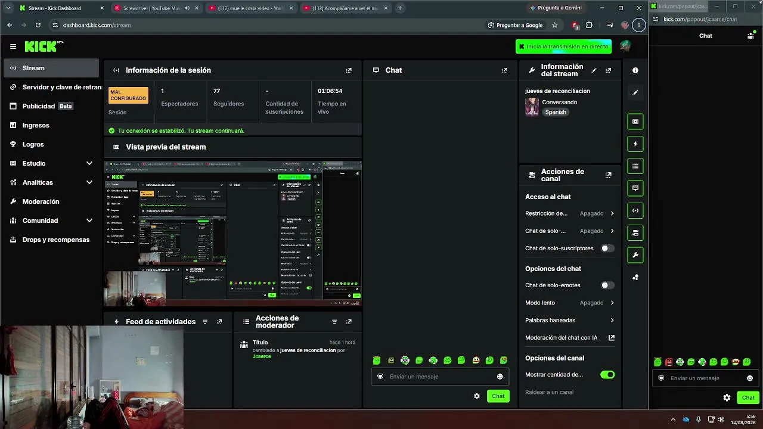
Task: Toggle the moderator actions list widget in right rail
Action: click(x=635, y=166)
